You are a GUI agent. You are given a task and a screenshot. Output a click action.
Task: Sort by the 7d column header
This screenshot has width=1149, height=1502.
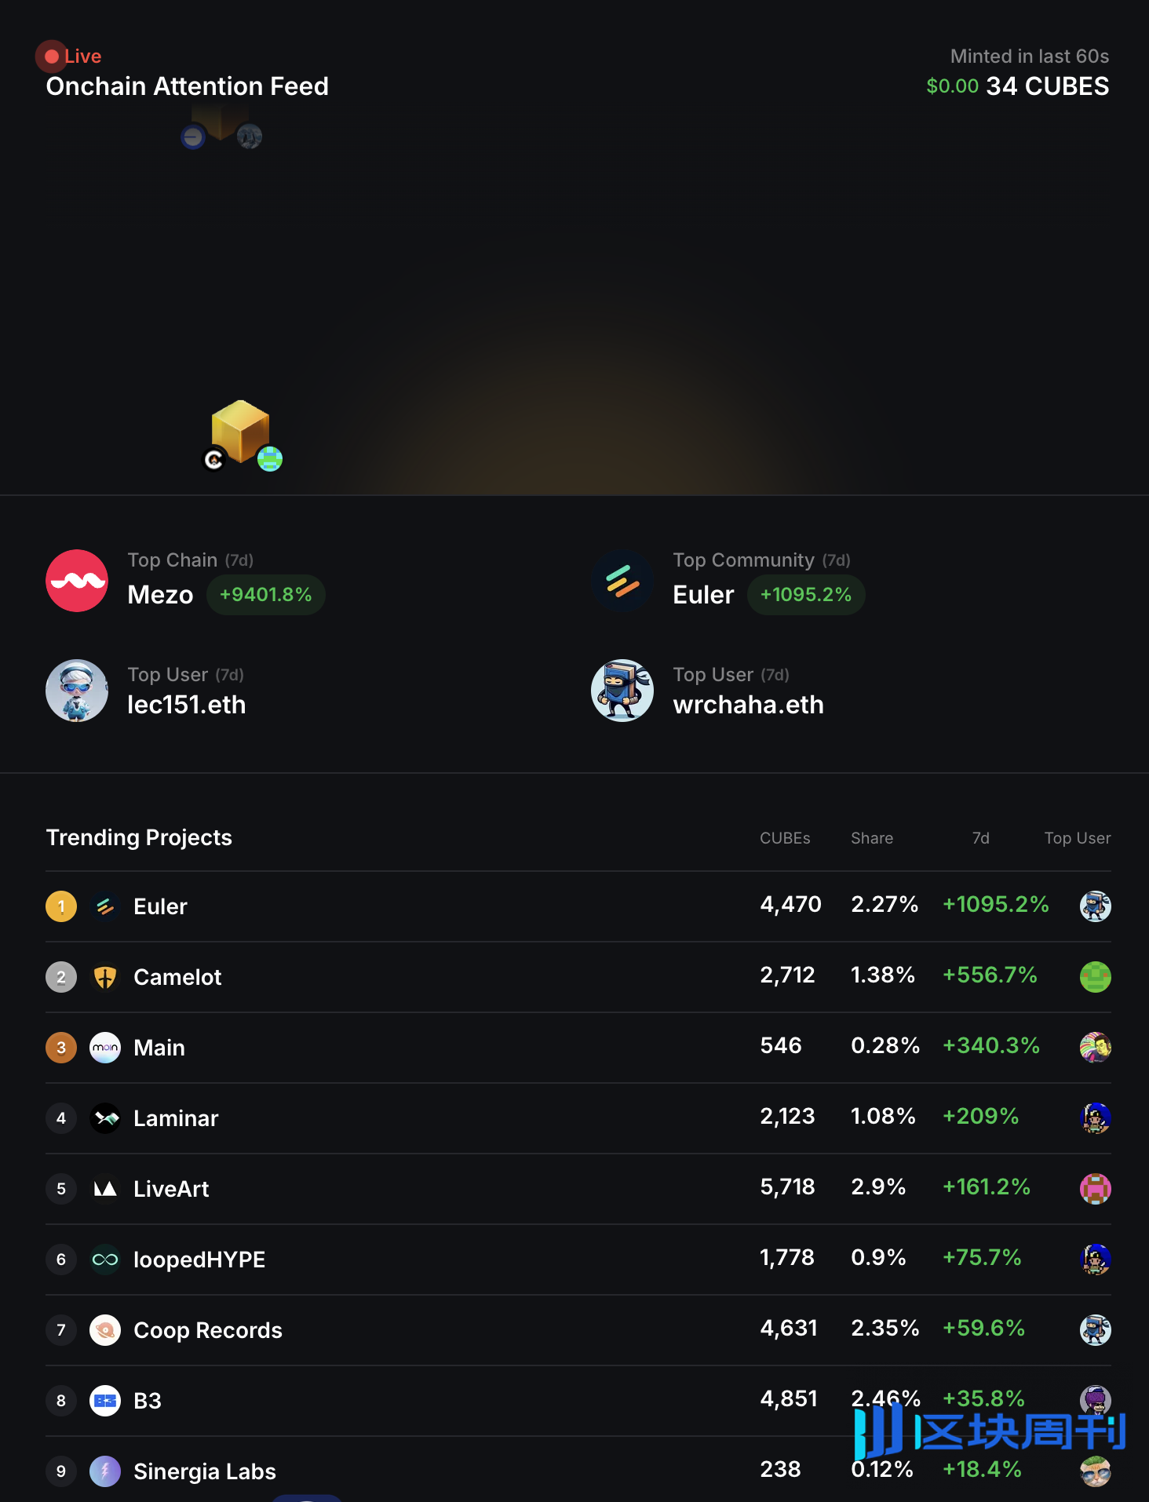pos(981,838)
